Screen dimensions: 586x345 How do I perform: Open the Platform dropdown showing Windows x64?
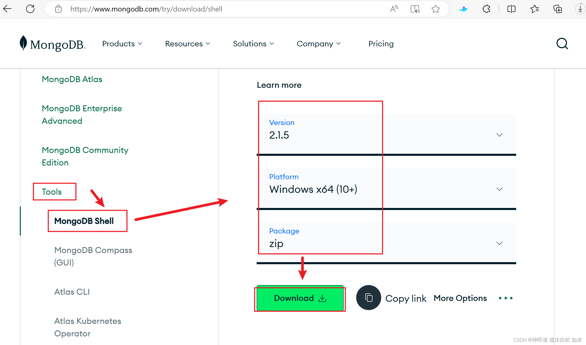[499, 189]
